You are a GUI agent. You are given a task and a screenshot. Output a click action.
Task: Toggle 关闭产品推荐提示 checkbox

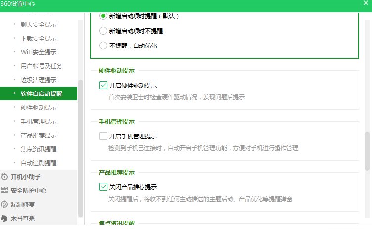(x=103, y=187)
